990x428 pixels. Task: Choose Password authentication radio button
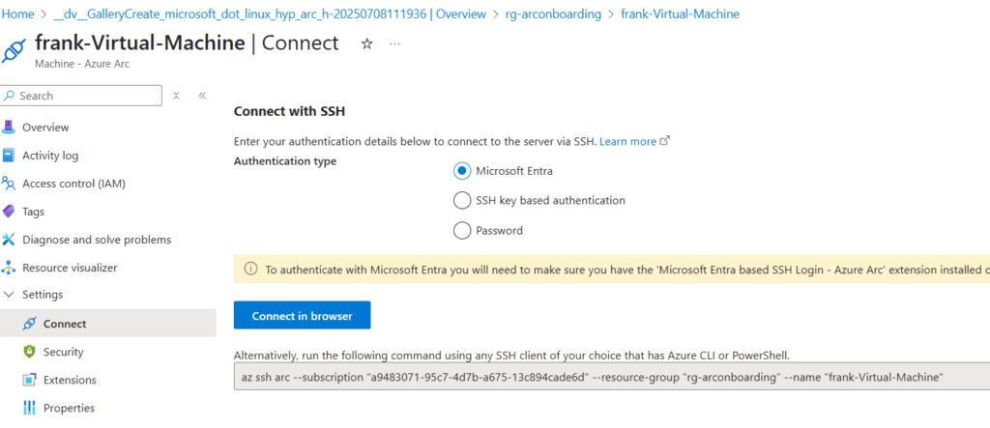click(461, 231)
